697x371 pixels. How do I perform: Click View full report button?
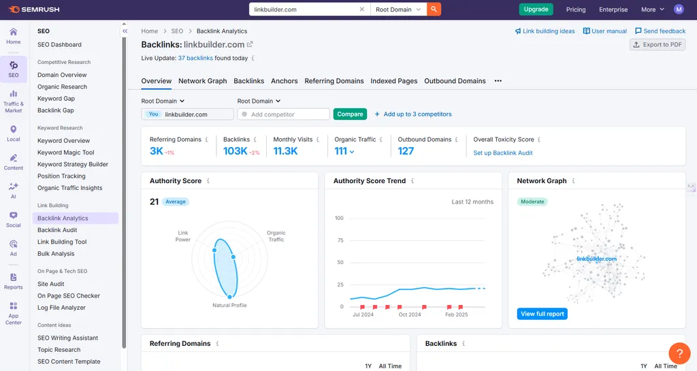click(542, 314)
